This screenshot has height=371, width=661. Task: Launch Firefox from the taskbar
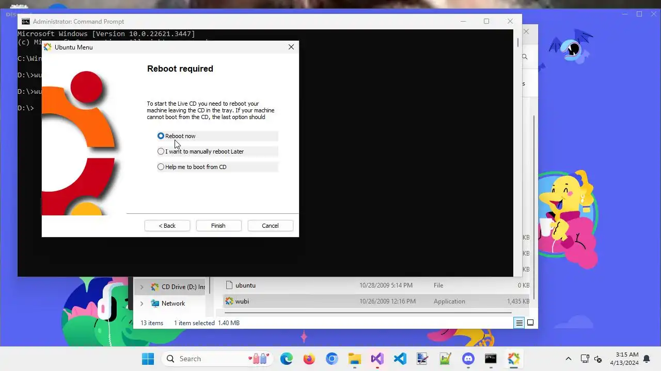coord(309,359)
